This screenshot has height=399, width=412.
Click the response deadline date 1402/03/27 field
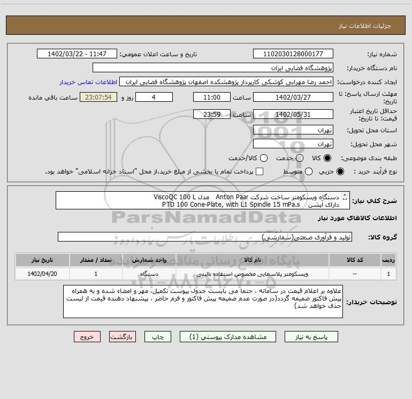(293, 97)
